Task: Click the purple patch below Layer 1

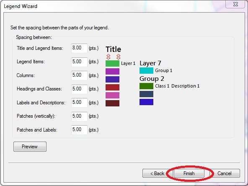Action: click(x=112, y=71)
